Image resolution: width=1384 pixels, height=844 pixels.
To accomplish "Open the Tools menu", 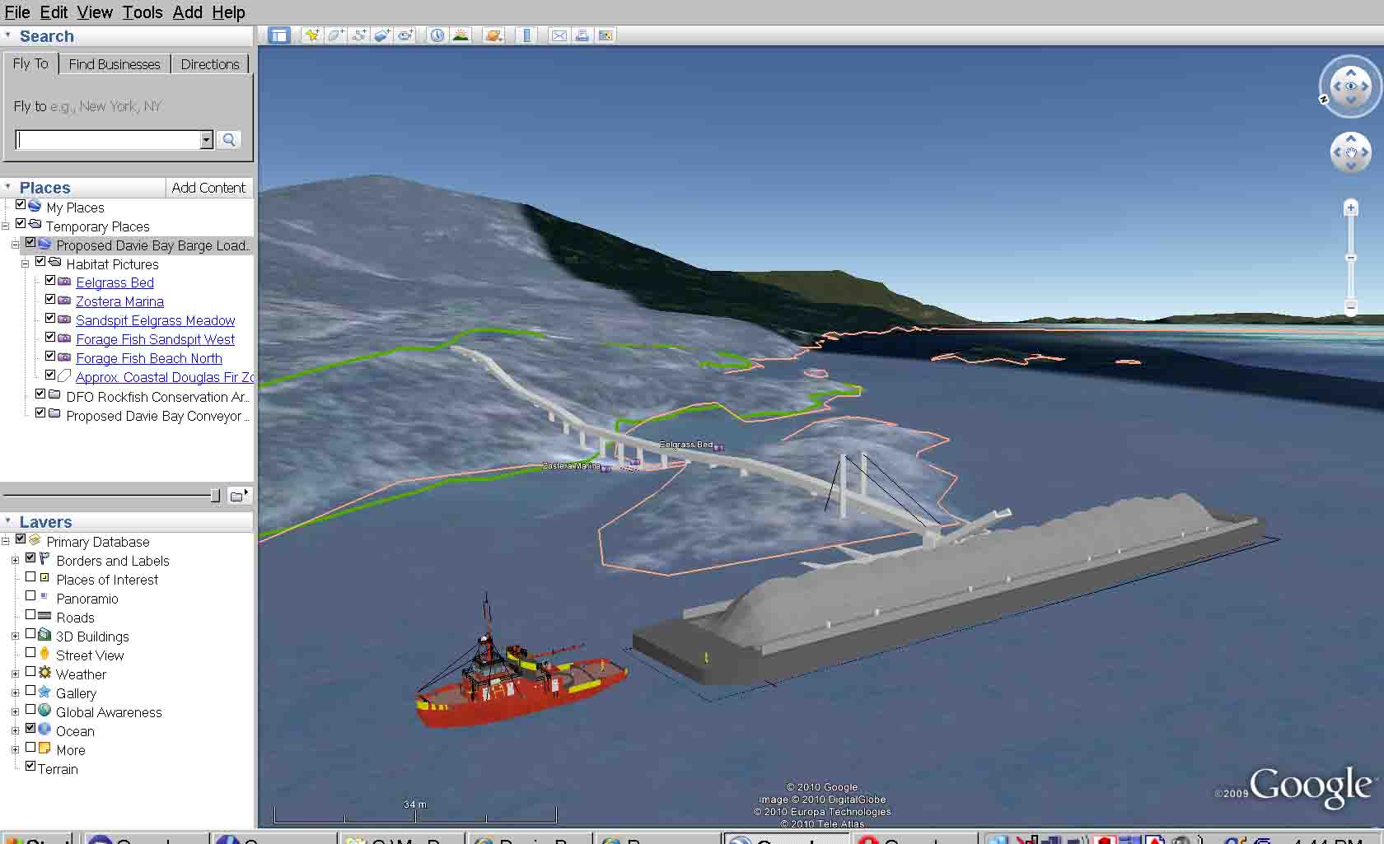I will coord(143,12).
